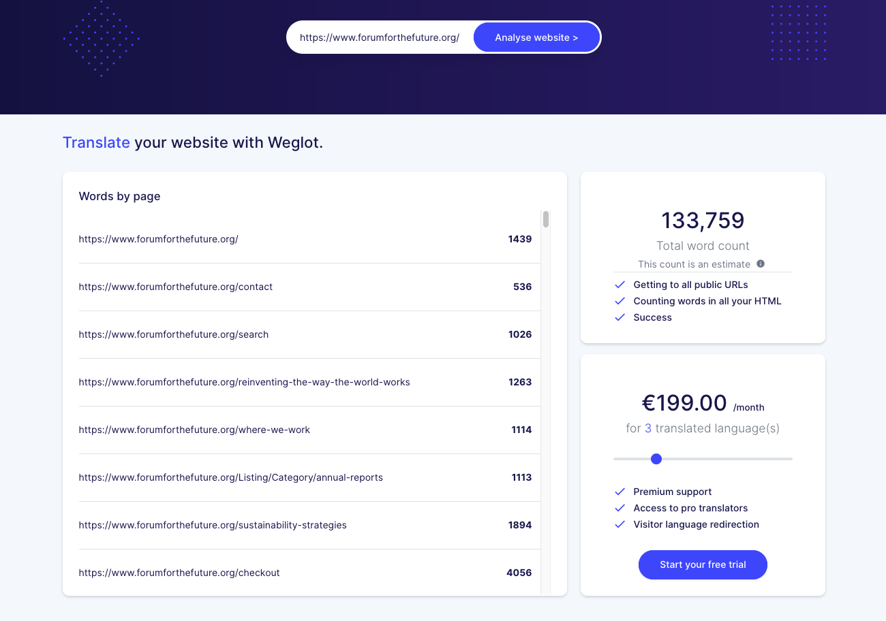
Task: Click checkmark beside Counting words in HTML
Action: pos(620,301)
